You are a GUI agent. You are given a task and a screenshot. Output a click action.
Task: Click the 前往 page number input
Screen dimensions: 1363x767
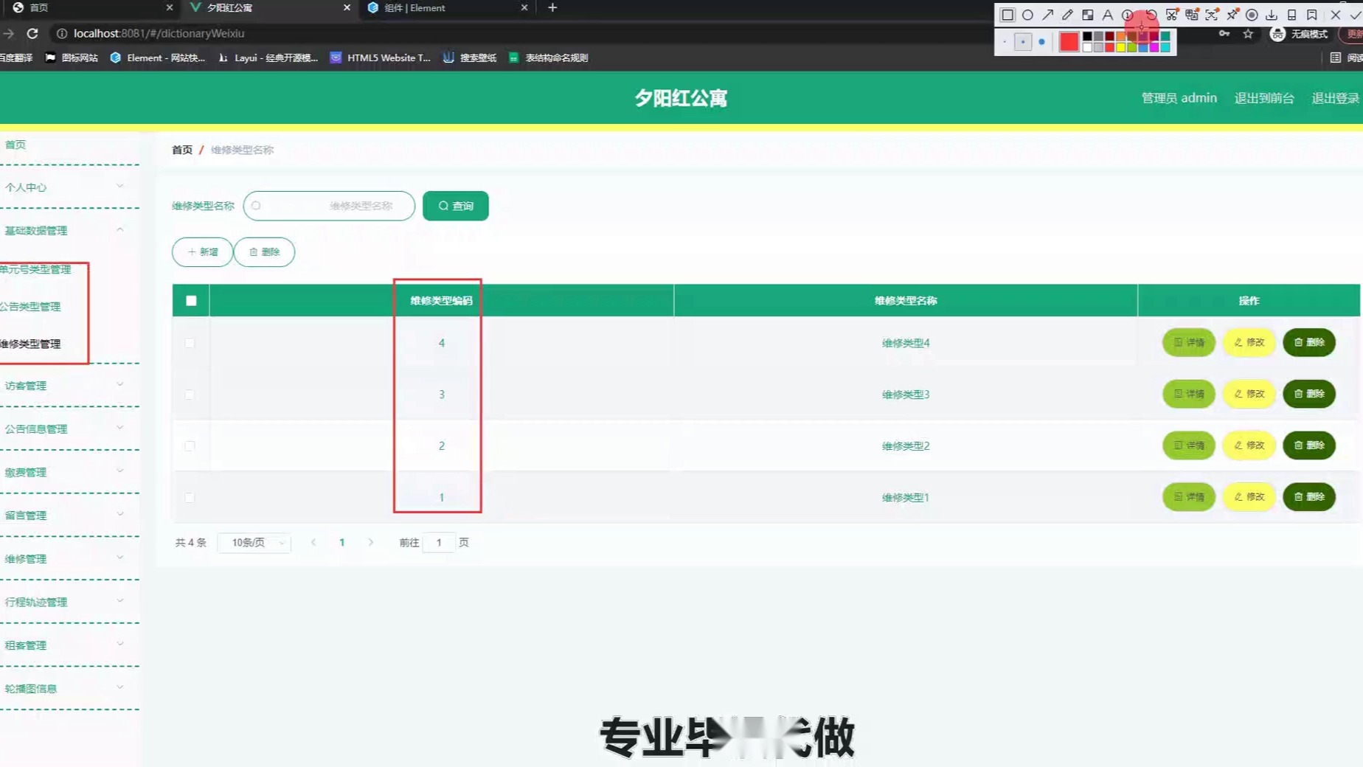click(439, 543)
